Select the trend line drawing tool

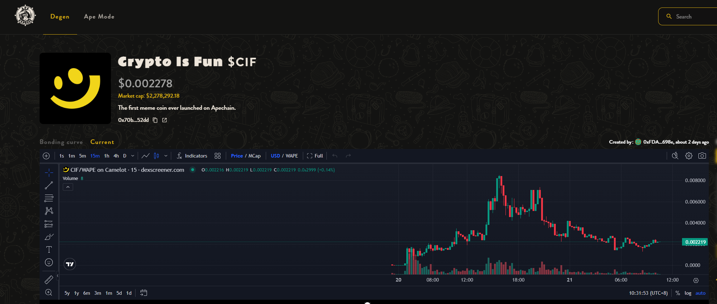click(49, 185)
